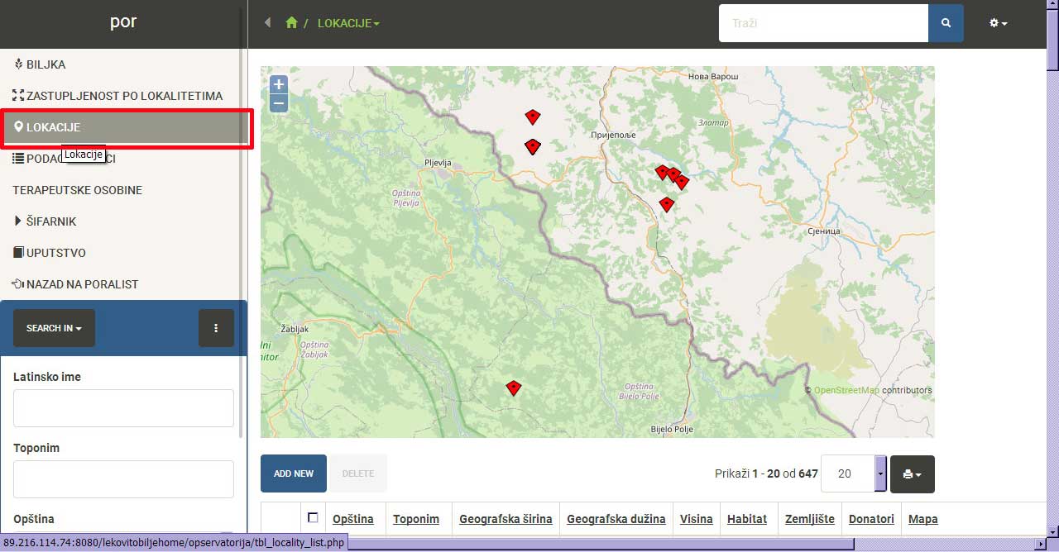This screenshot has width=1059, height=552.
Task: Open the printer export dropdown
Action: (912, 474)
